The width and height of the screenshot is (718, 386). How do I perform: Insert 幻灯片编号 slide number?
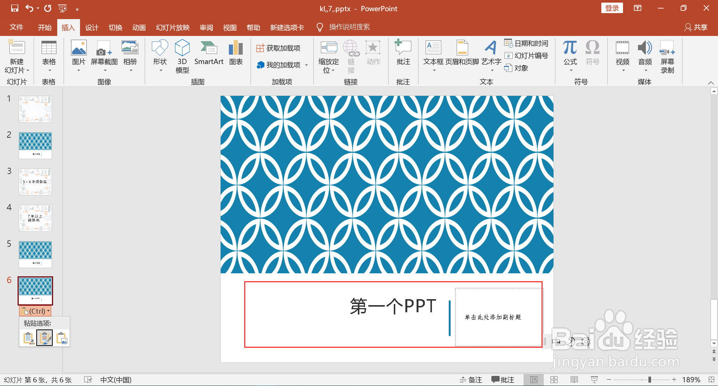click(526, 56)
